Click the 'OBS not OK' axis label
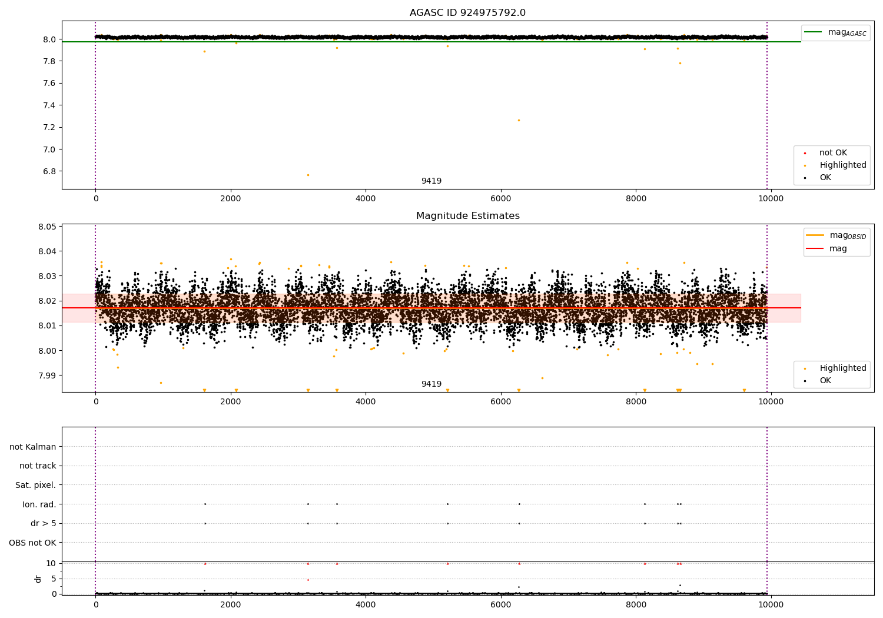The width and height of the screenshot is (883, 618). click(x=33, y=543)
